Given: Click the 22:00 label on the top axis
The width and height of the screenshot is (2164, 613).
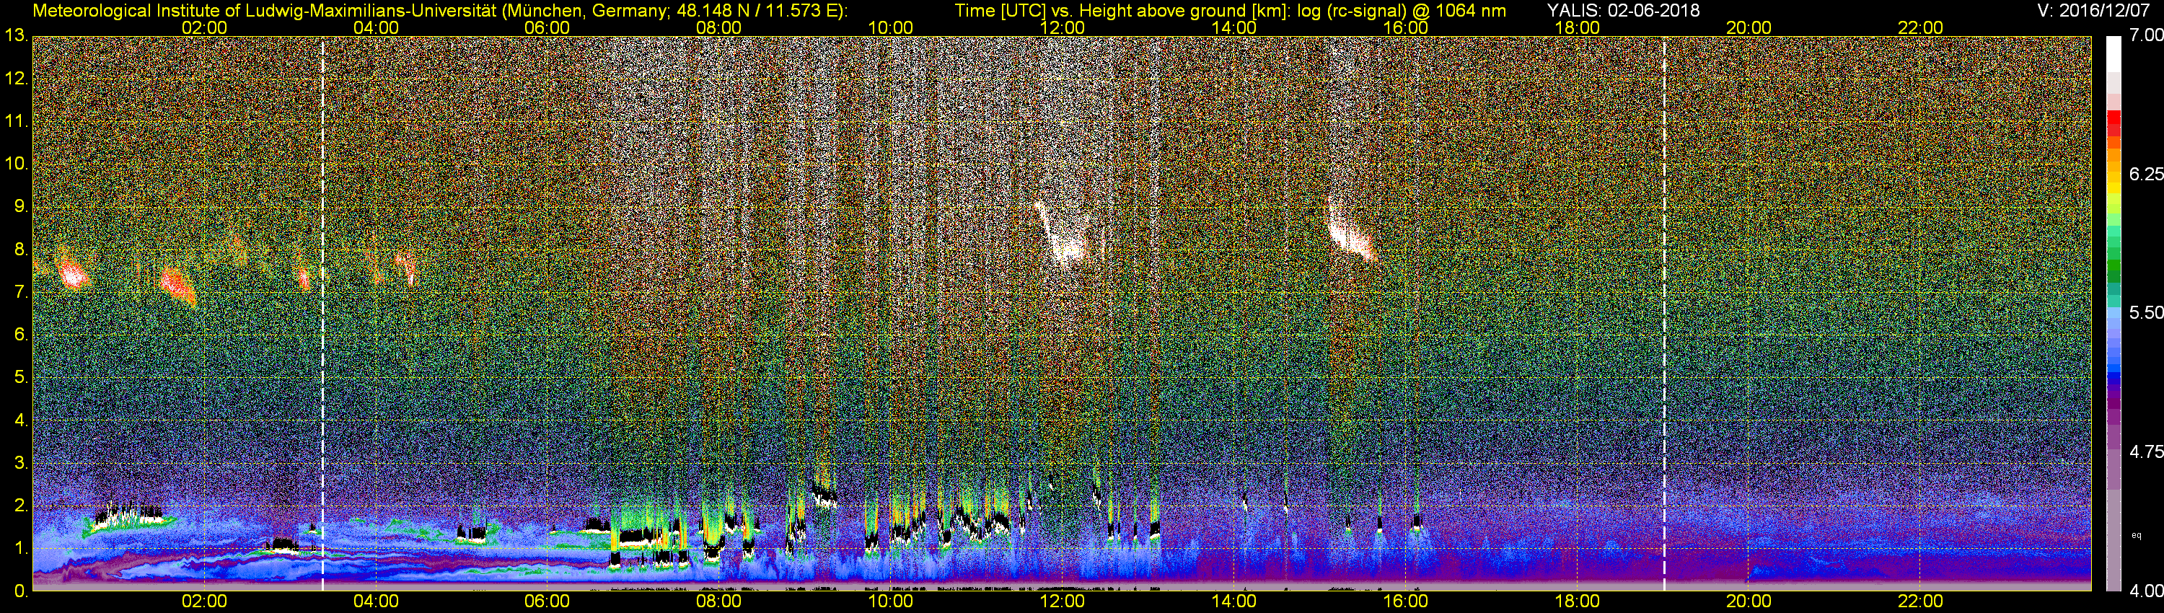Looking at the screenshot, I should tap(1920, 27).
